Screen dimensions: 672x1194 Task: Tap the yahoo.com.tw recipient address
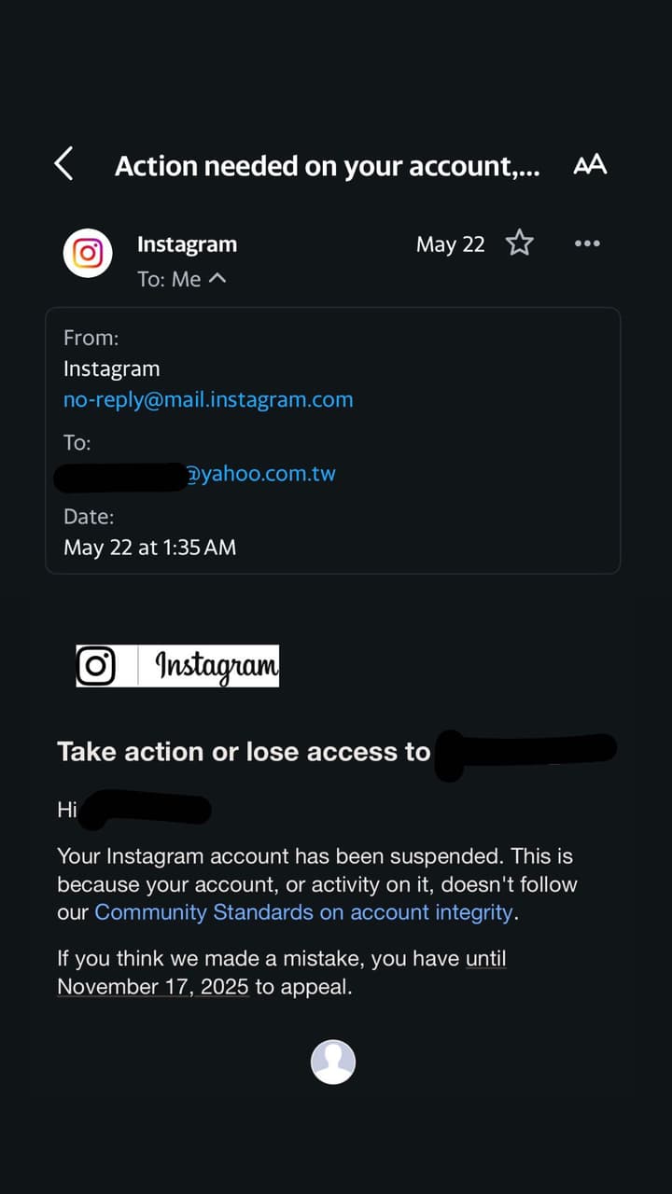(x=261, y=474)
